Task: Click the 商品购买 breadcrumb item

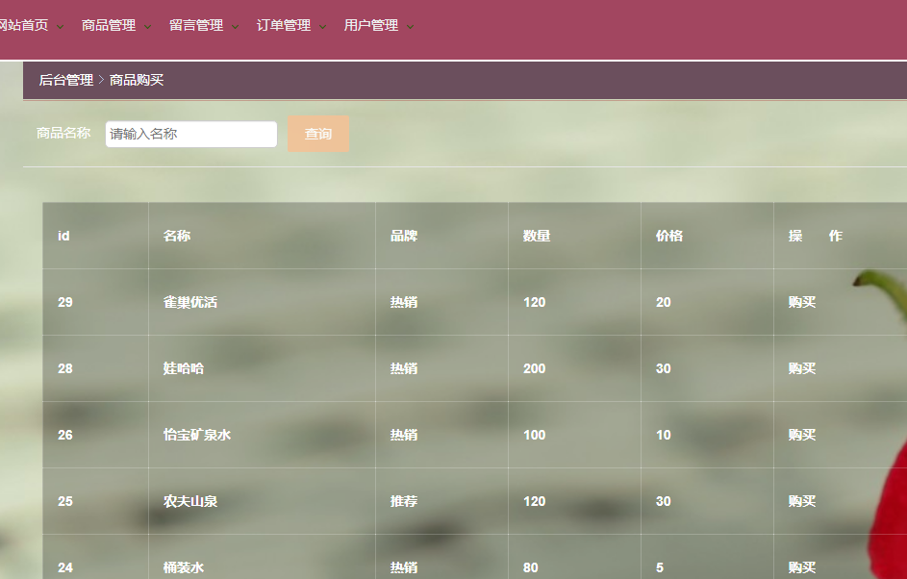Action: (x=137, y=80)
